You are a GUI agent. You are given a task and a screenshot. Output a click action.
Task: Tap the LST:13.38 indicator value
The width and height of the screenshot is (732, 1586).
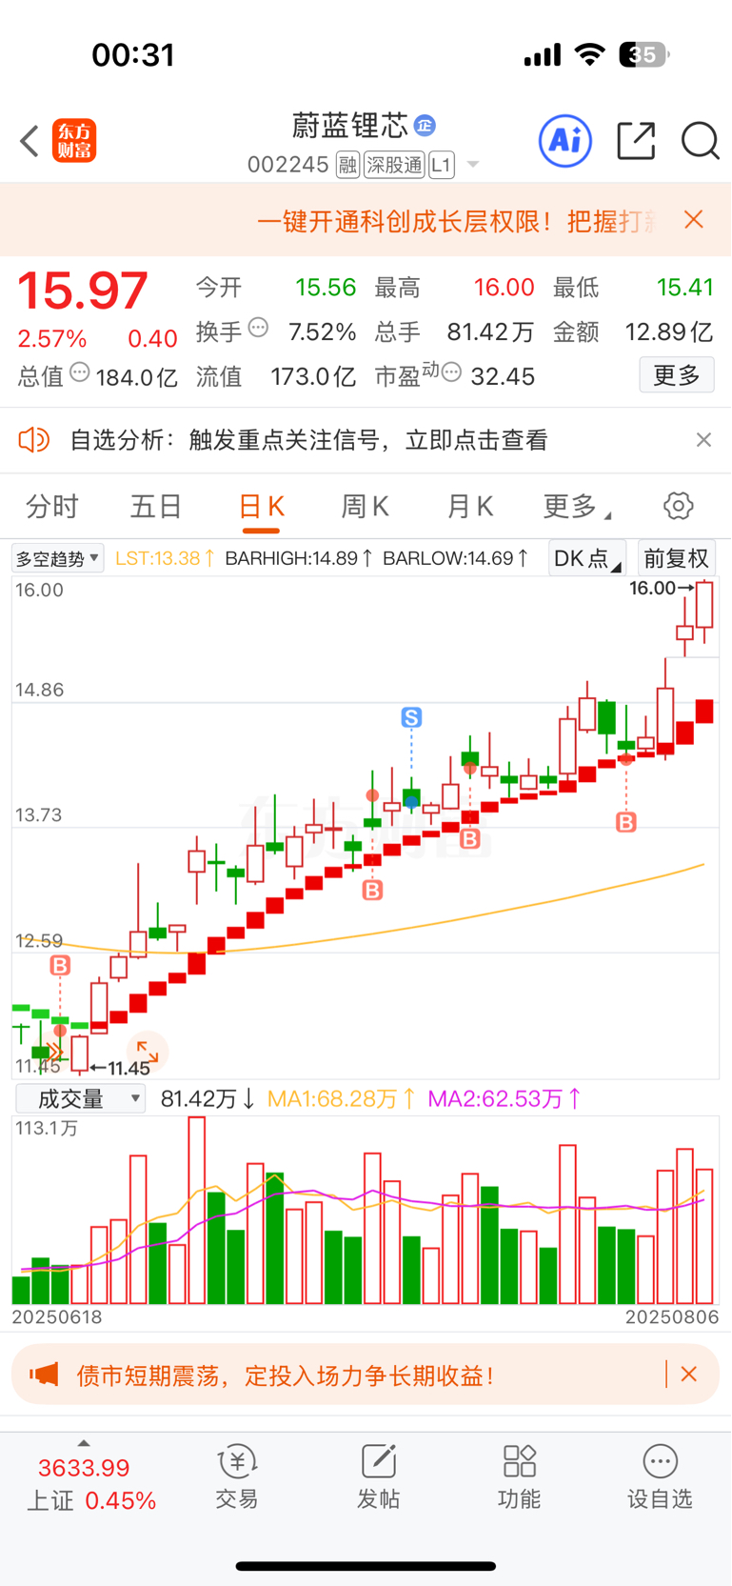coord(165,558)
